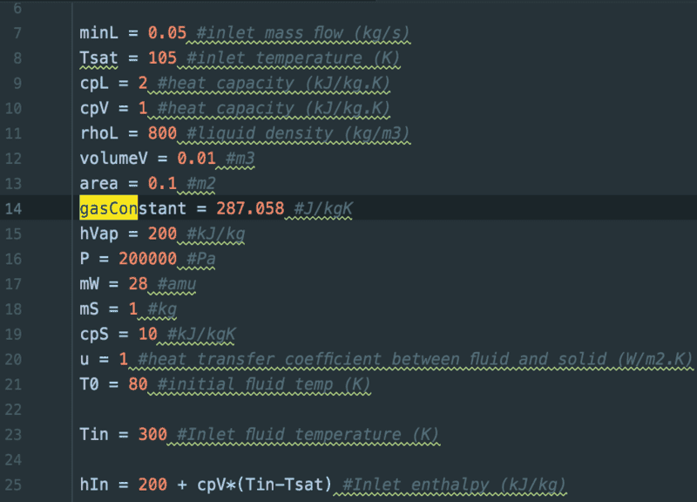Click the liquid density comment
697x502 pixels.
298,133
